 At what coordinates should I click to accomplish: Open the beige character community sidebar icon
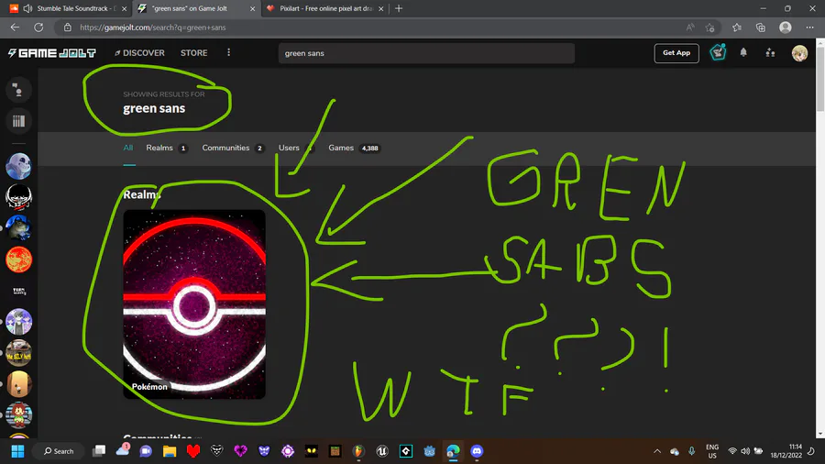click(18, 383)
